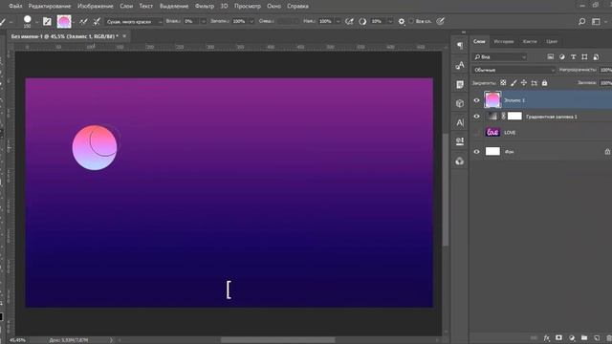Click the layer fill value field
The width and height of the screenshot is (612, 344).
(x=605, y=83)
